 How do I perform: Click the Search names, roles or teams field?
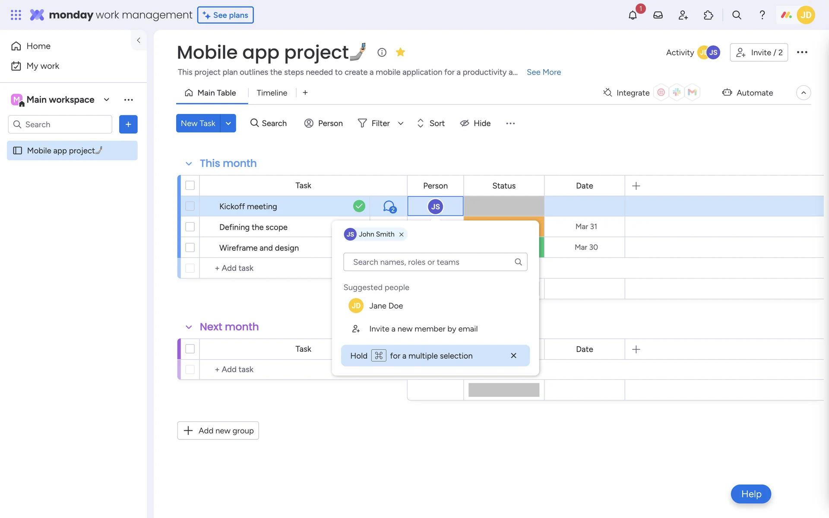(x=432, y=262)
